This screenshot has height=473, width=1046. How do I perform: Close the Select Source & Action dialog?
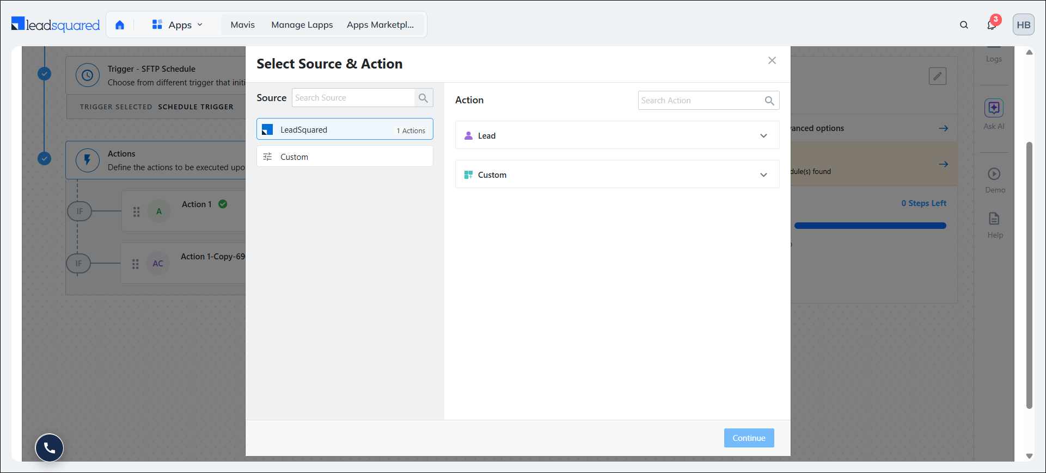coord(772,60)
